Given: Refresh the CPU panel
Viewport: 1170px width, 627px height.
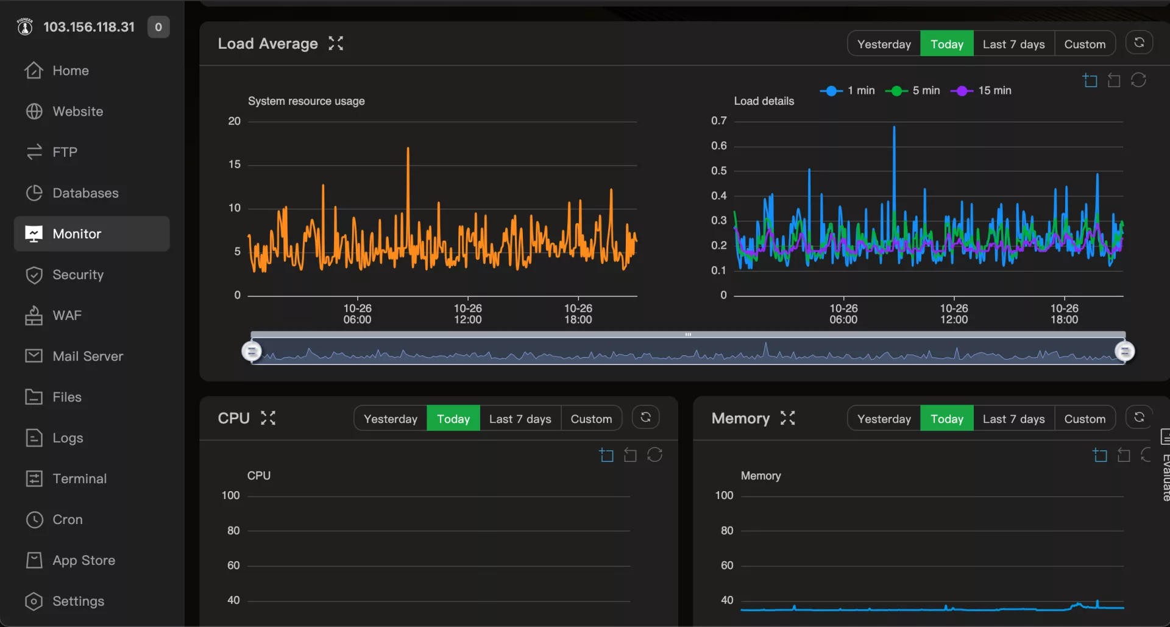Looking at the screenshot, I should point(645,417).
